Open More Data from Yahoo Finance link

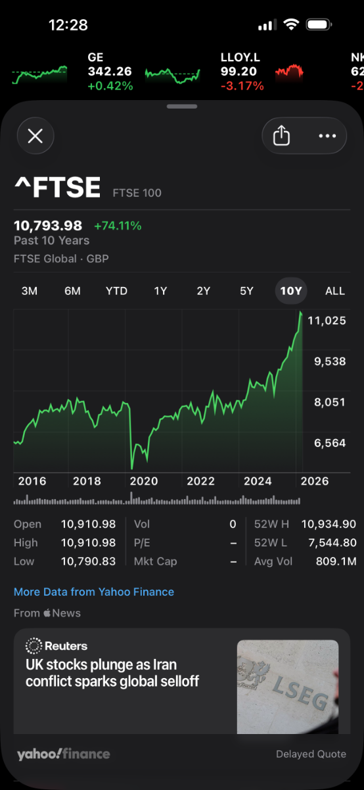[94, 592]
